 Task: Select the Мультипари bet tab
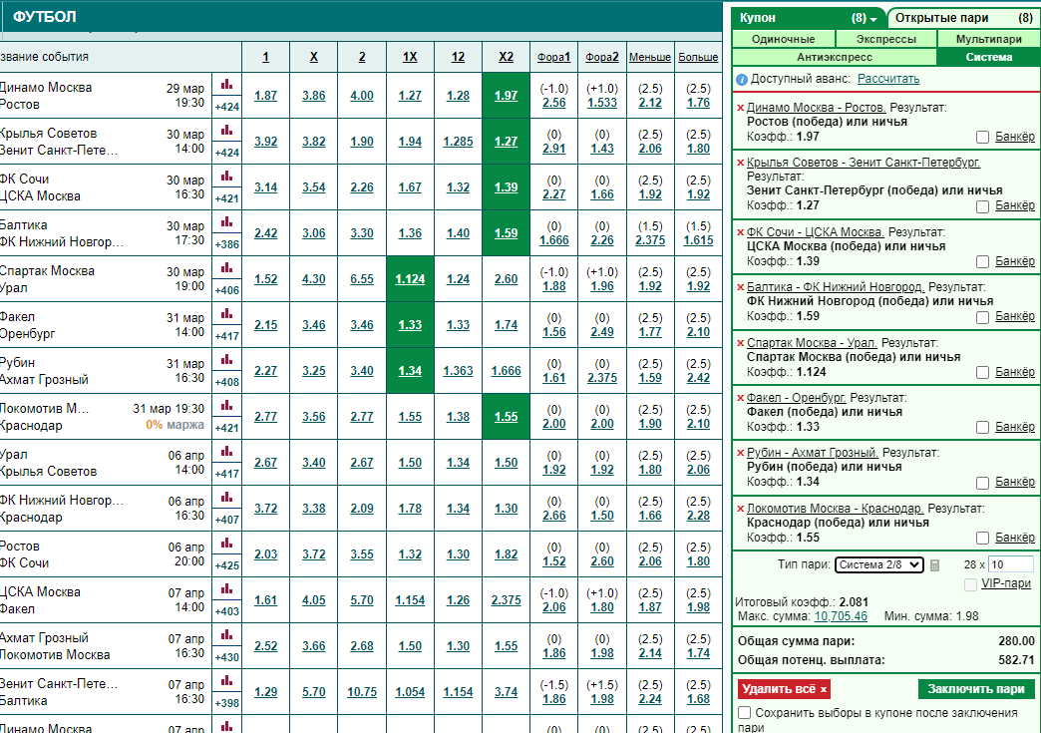coord(988,39)
